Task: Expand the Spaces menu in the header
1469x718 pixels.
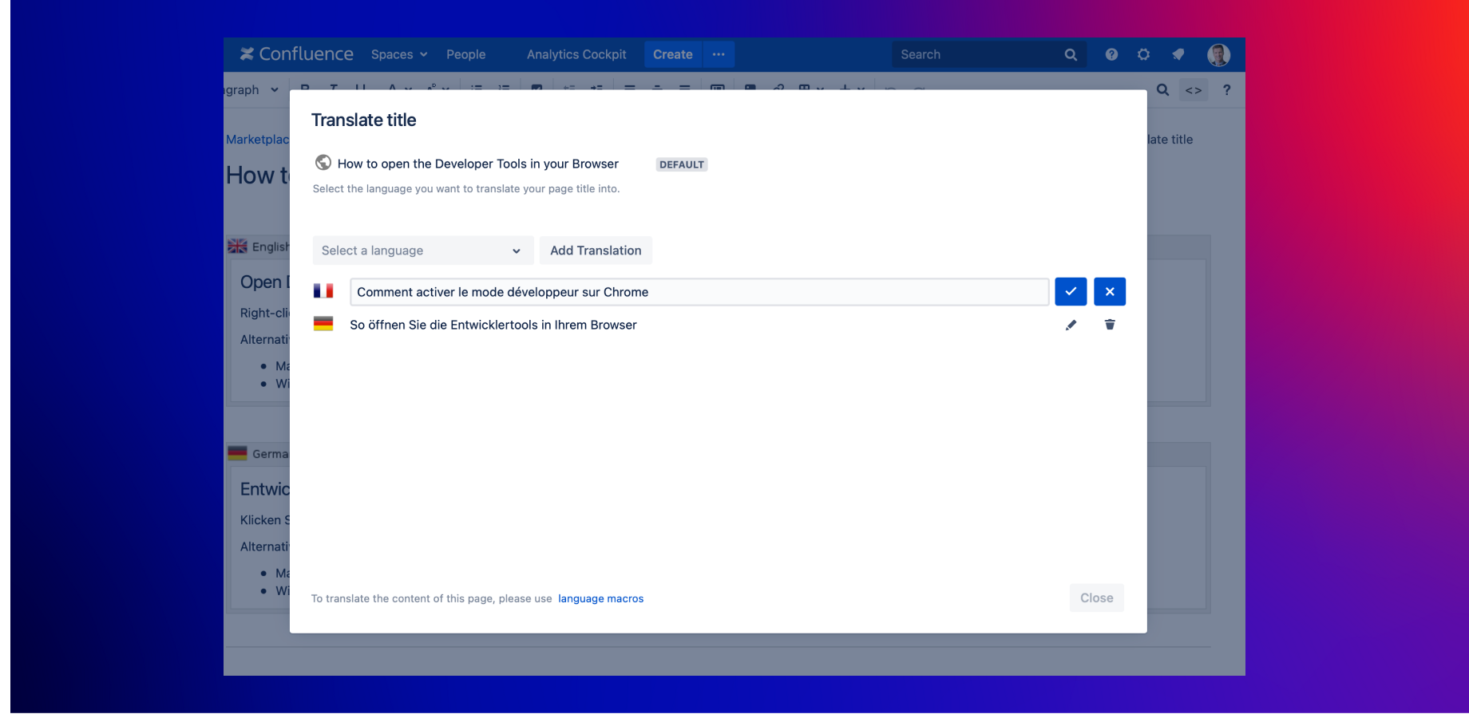Action: click(x=399, y=54)
